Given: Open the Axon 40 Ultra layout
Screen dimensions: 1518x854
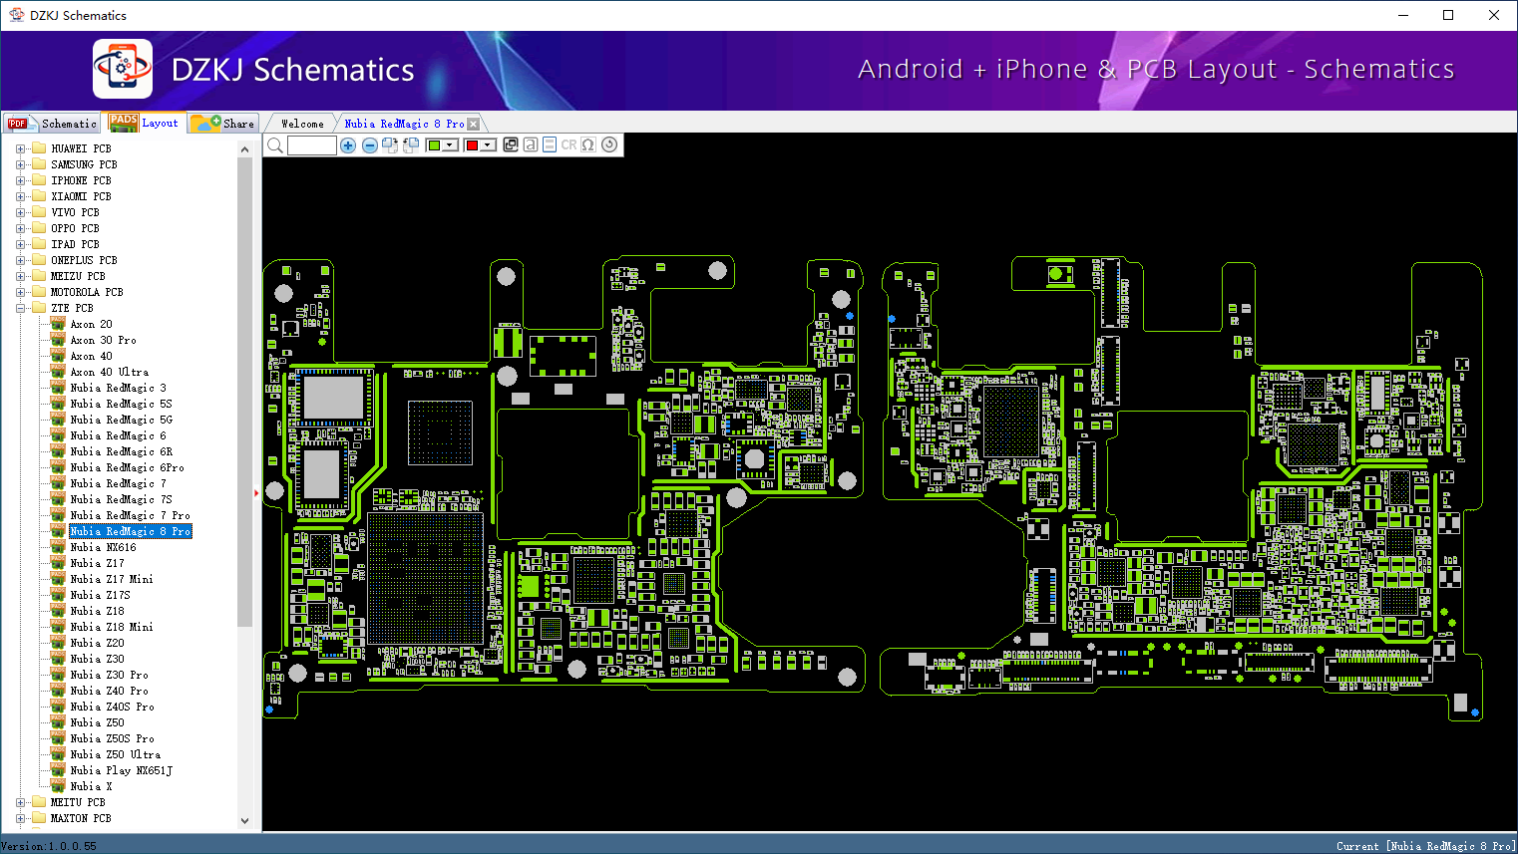Looking at the screenshot, I should tap(109, 372).
